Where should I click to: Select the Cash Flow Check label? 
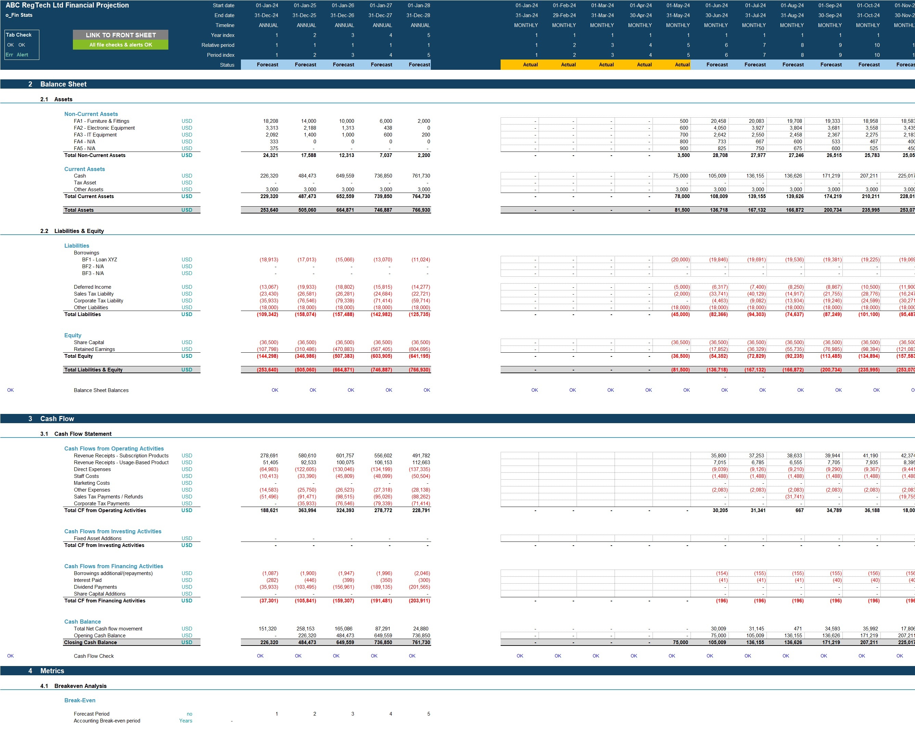pyautogui.click(x=94, y=656)
